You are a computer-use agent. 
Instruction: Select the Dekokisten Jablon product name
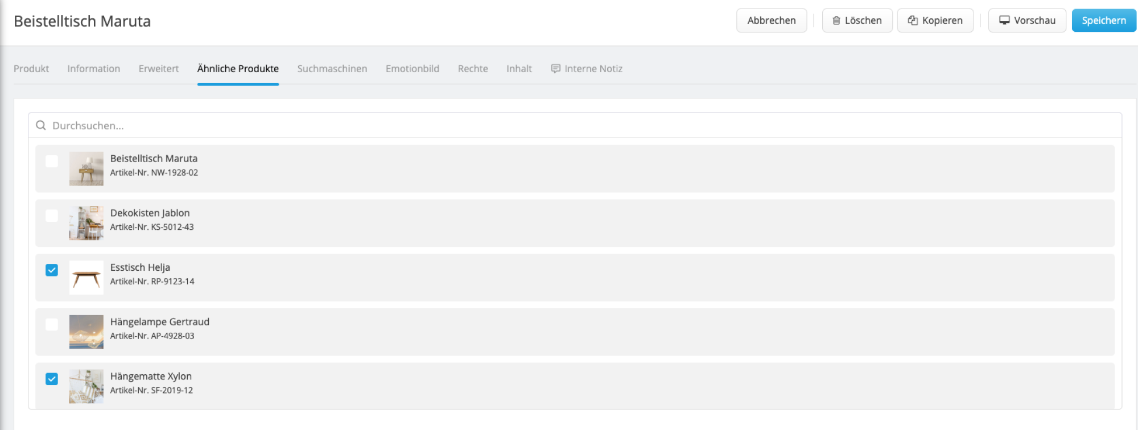click(150, 213)
